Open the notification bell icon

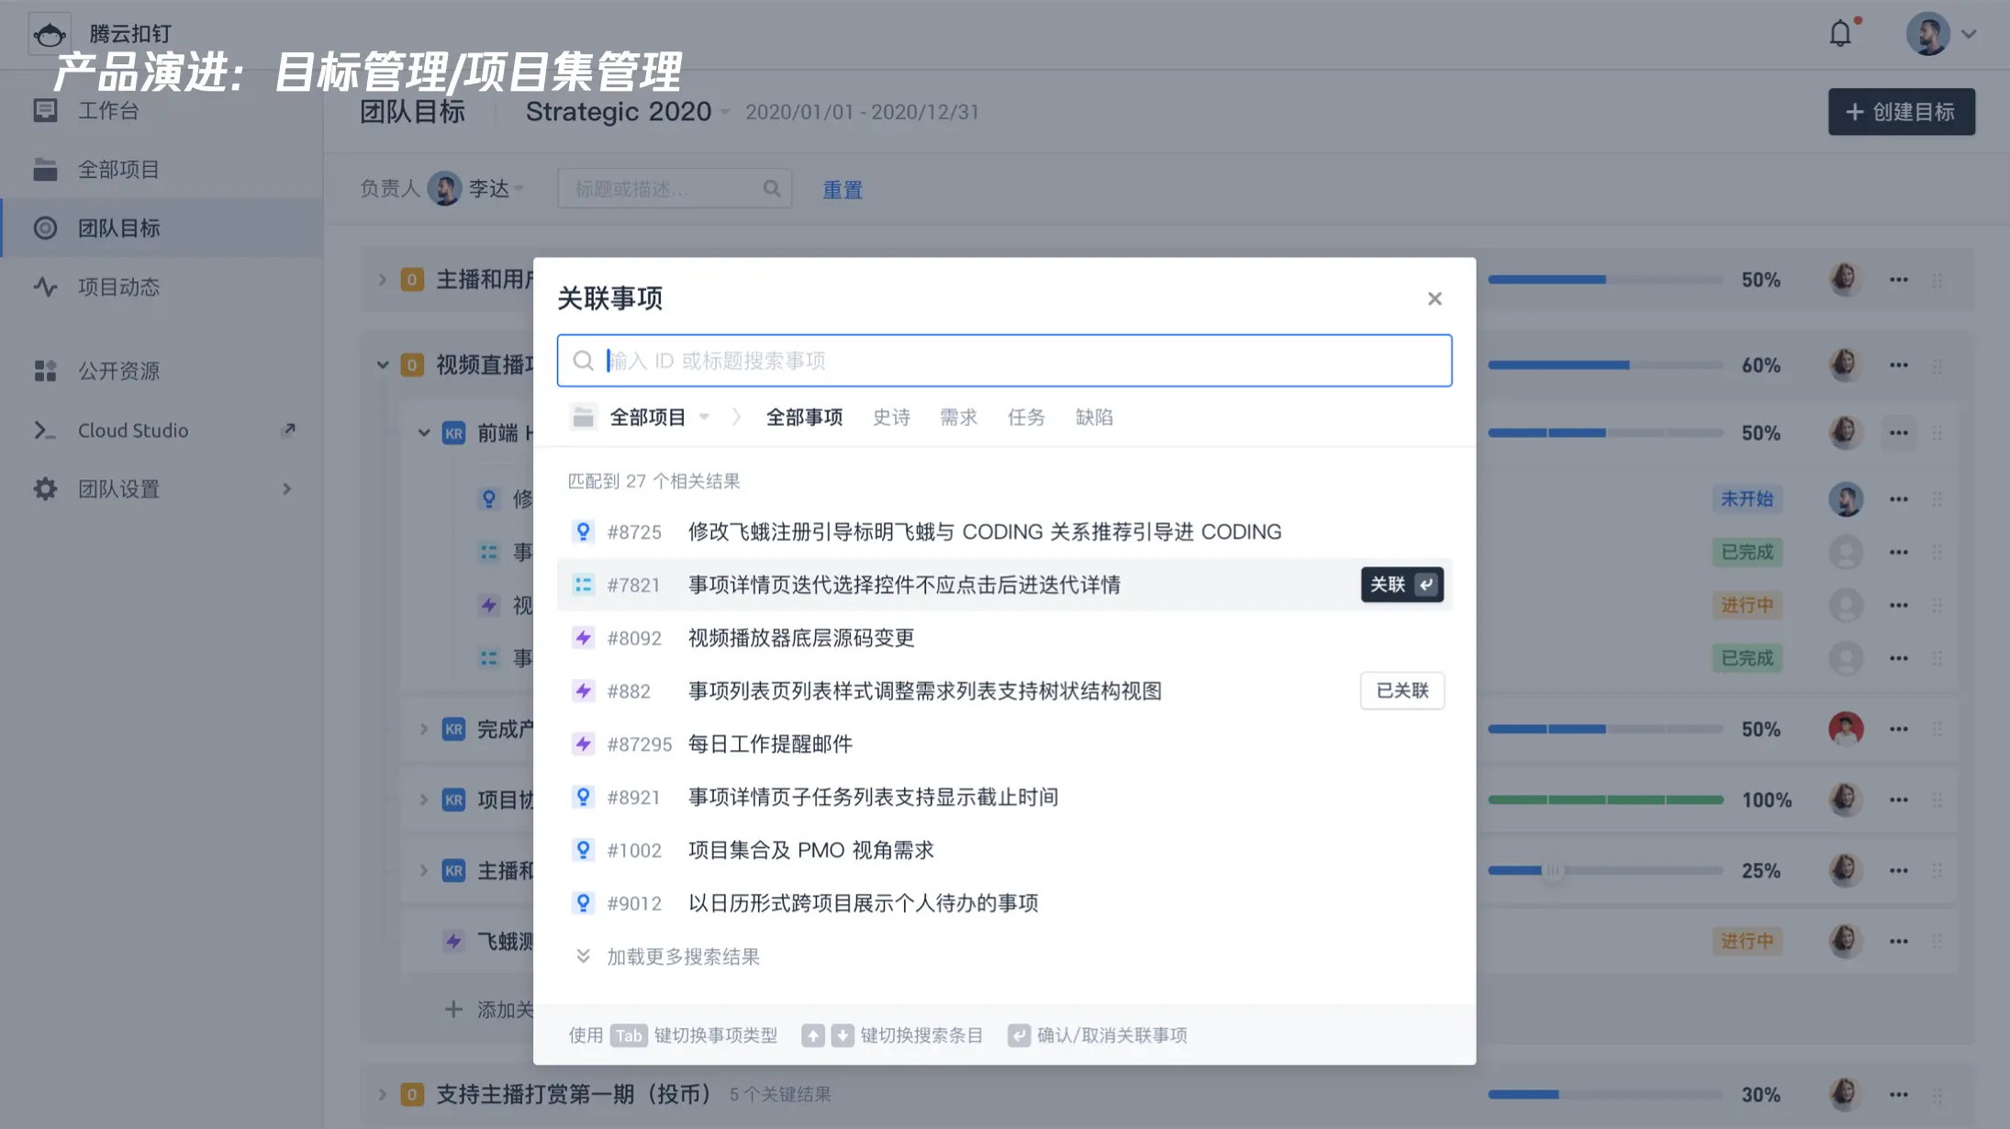point(1840,34)
